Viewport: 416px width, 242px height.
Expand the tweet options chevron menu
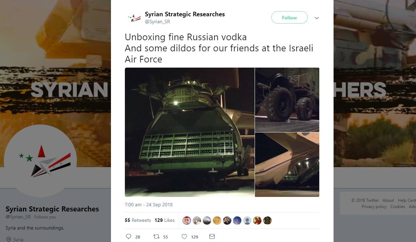click(317, 18)
